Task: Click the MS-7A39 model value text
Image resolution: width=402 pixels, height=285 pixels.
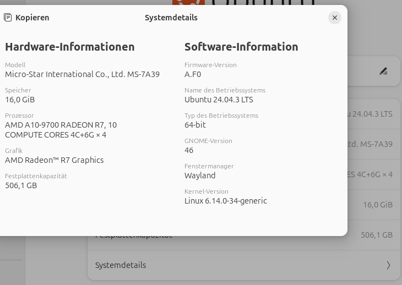Action: point(82,74)
